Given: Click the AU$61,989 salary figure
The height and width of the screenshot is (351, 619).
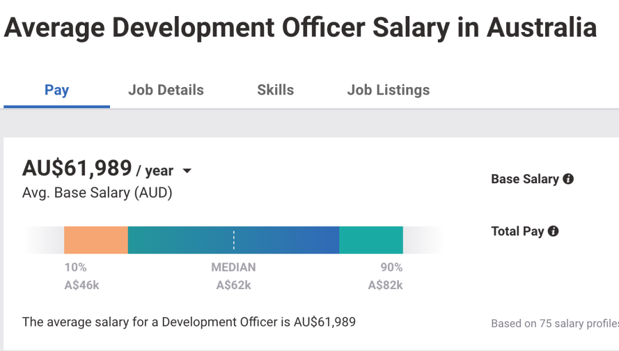Looking at the screenshot, I should [x=77, y=168].
